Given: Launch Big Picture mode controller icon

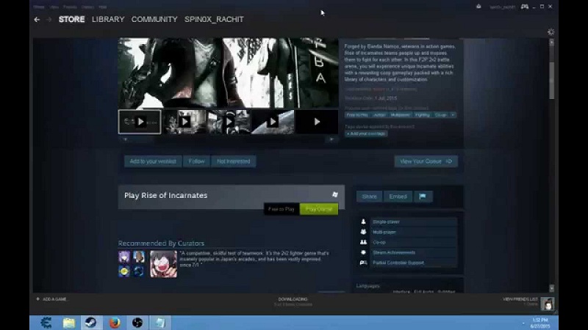Looking at the screenshot, I should click(x=525, y=7).
